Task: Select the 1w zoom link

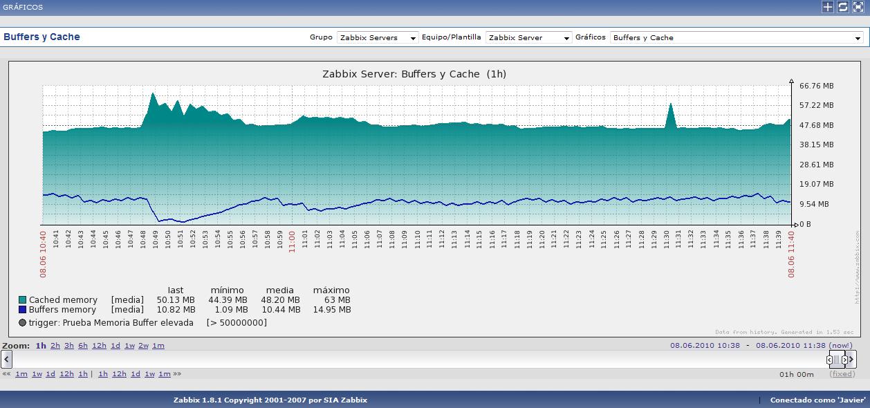Action: tap(129, 346)
